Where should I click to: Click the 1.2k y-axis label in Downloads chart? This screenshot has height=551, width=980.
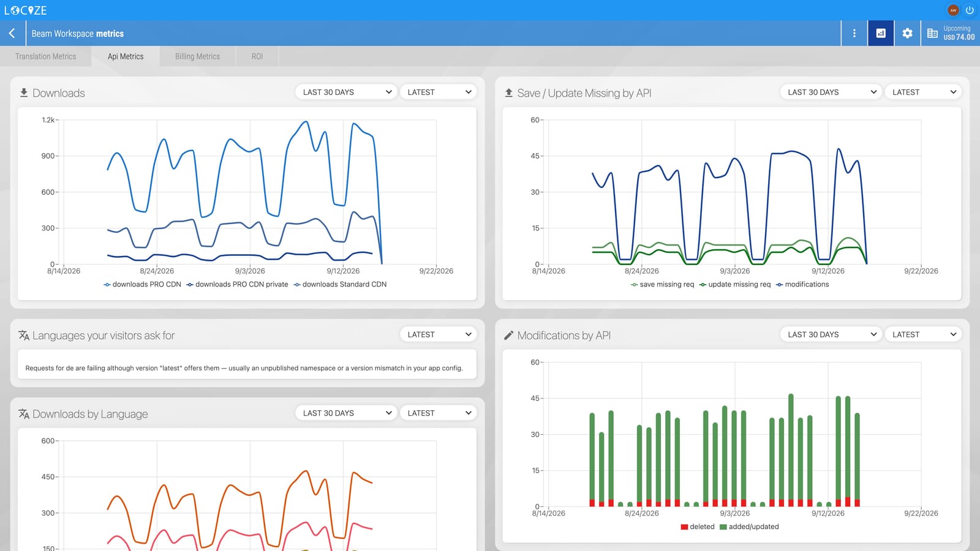(x=48, y=120)
